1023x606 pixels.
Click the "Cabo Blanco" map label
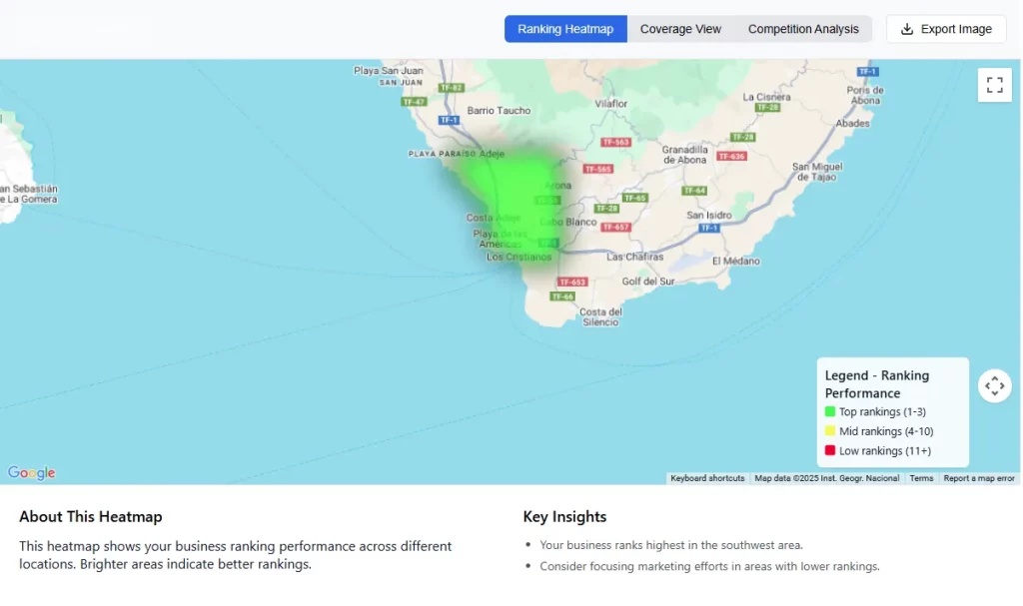[568, 222]
